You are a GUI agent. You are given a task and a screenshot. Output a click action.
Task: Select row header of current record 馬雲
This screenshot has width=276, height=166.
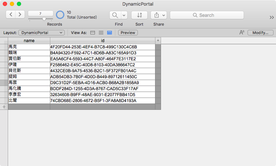coord(4,83)
